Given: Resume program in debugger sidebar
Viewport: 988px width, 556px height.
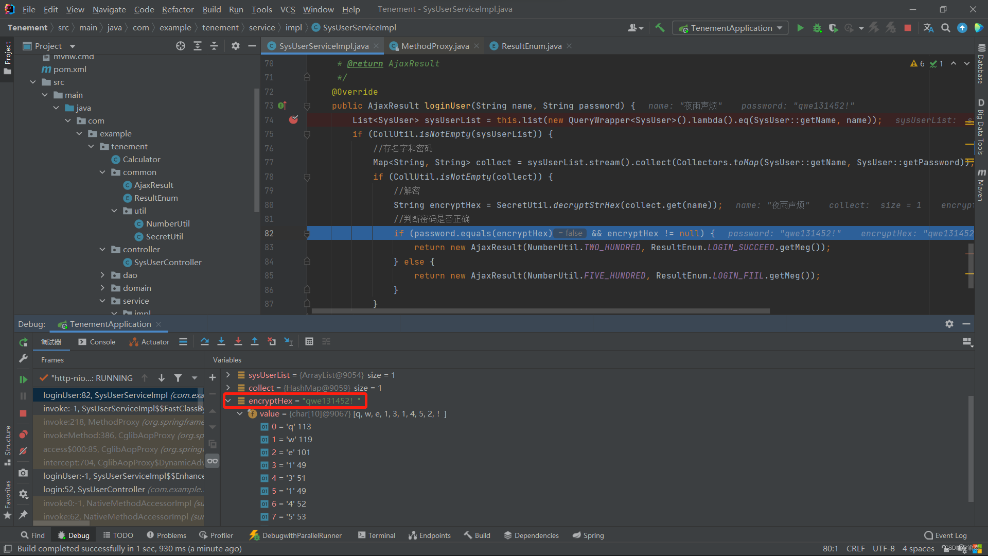Looking at the screenshot, I should 23,379.
